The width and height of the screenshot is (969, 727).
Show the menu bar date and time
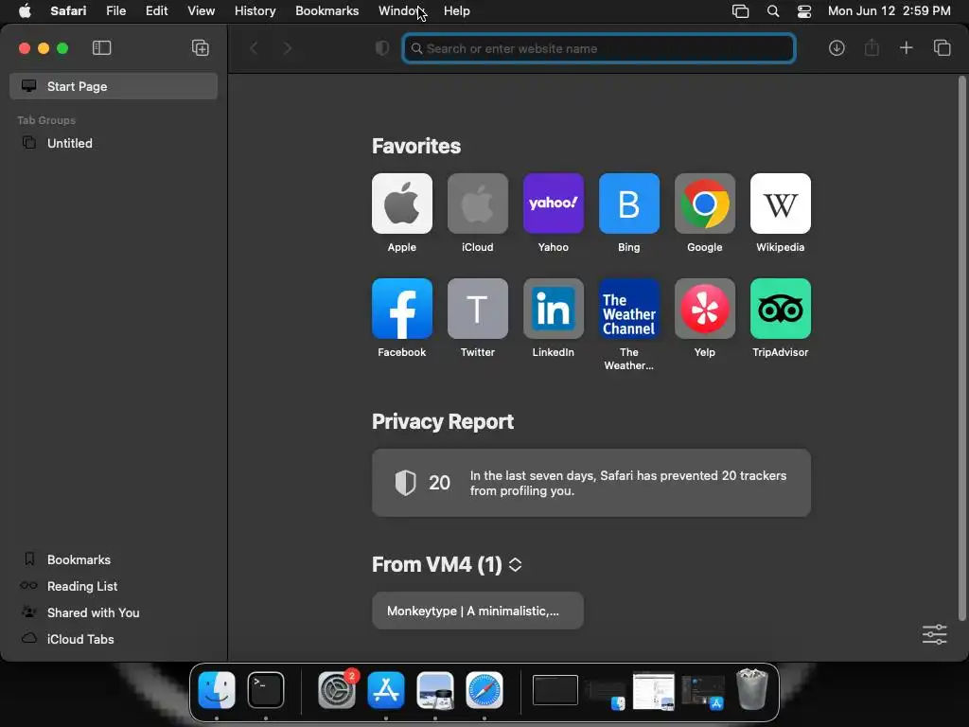tap(889, 11)
